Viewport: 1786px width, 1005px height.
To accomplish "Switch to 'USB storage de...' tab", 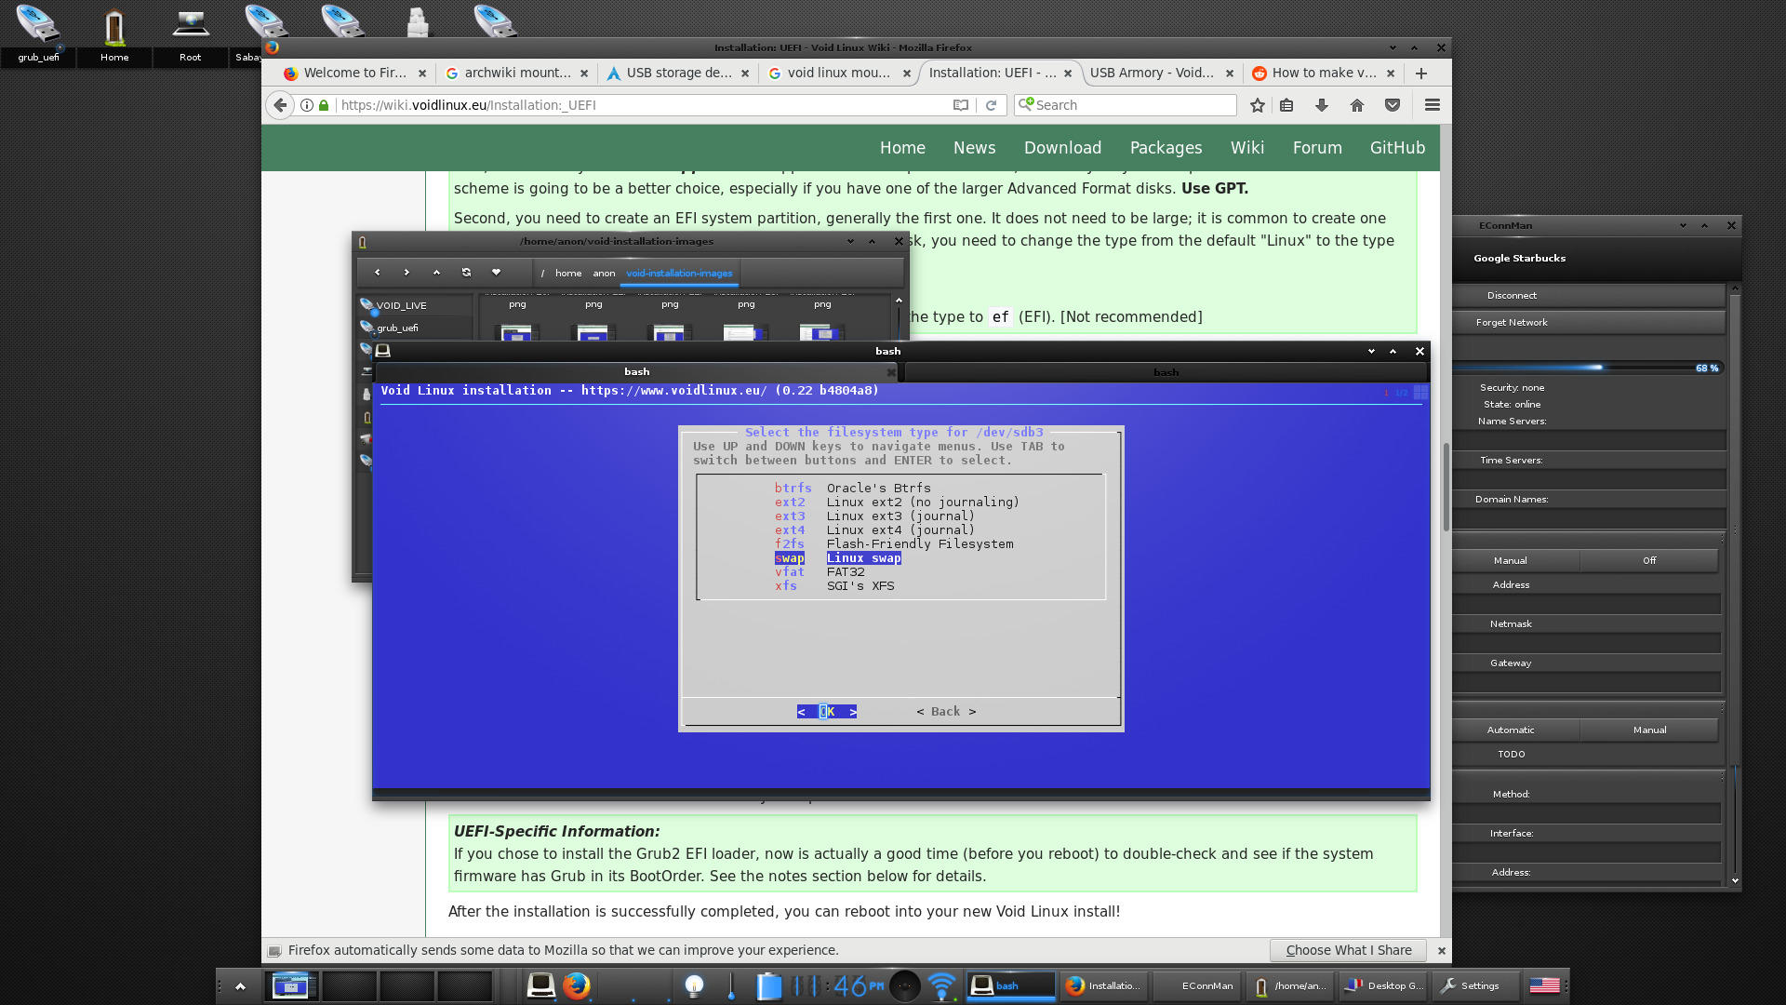I will point(678,73).
